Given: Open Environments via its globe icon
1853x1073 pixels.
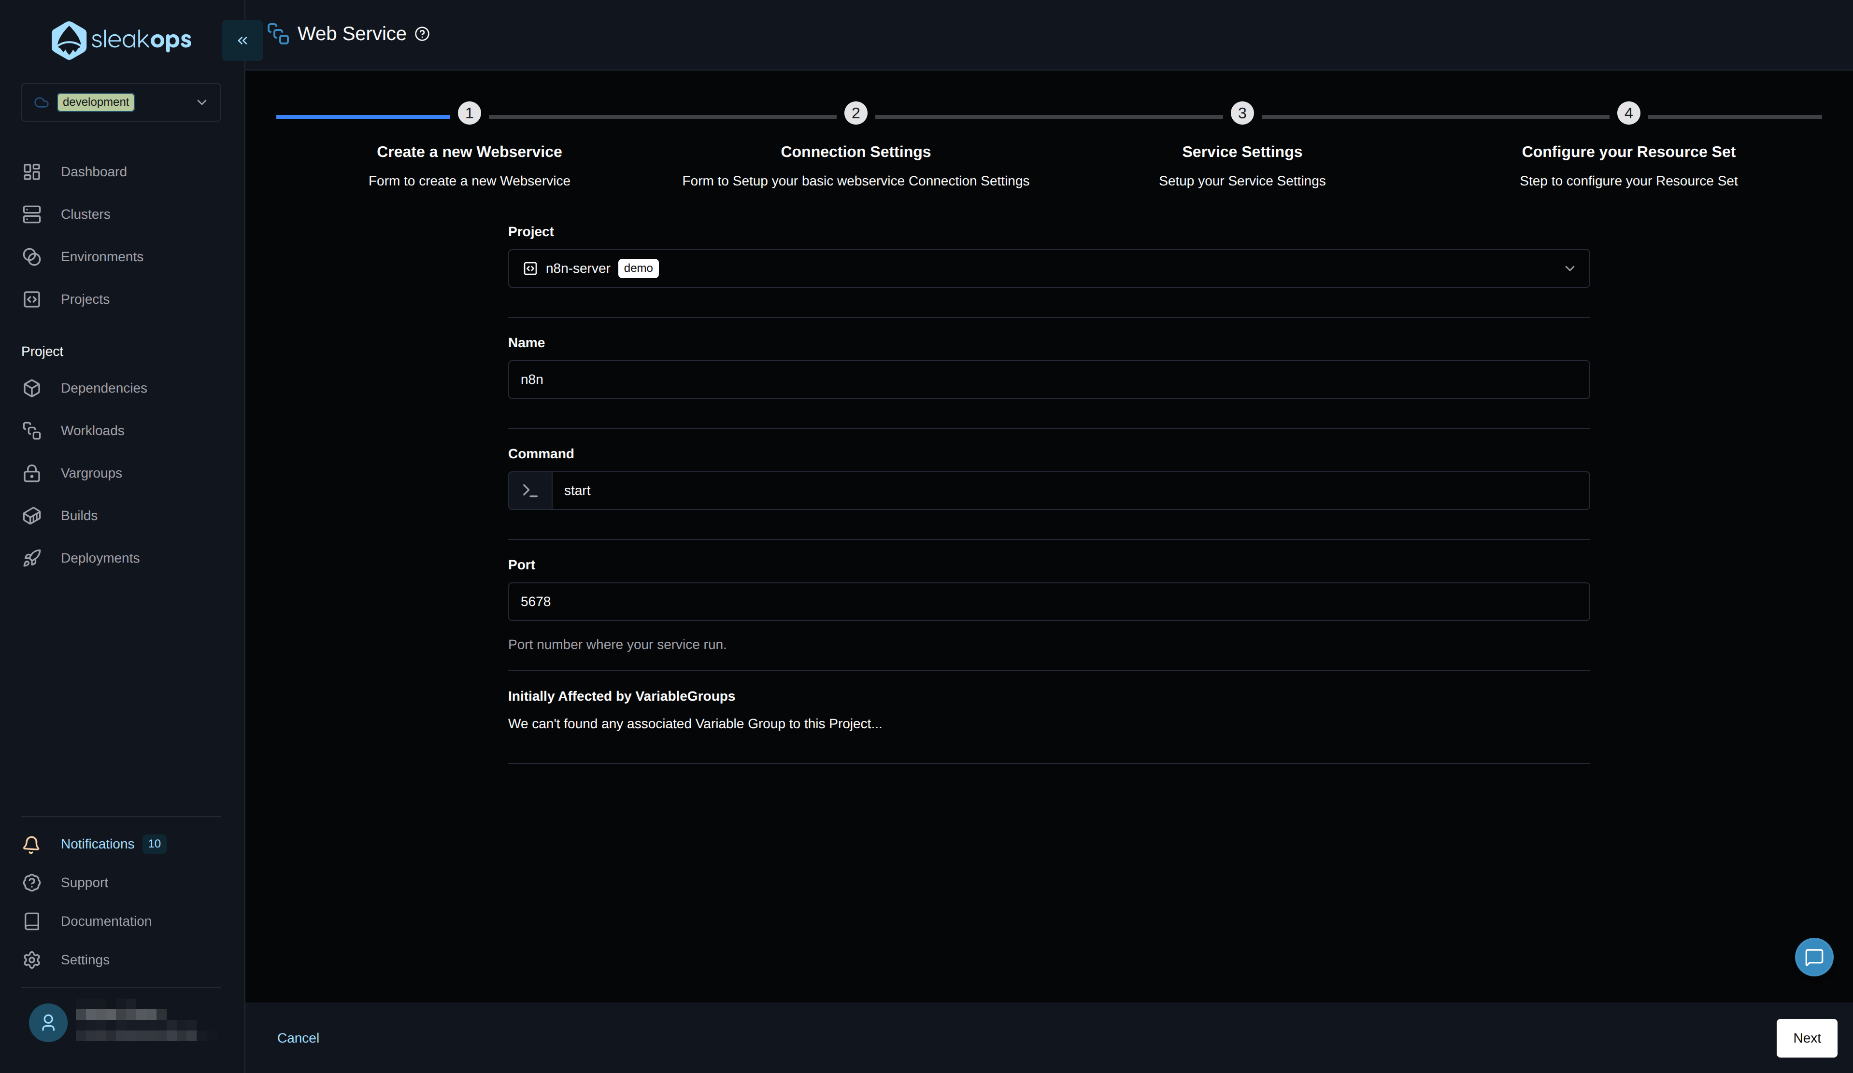Looking at the screenshot, I should click(31, 256).
